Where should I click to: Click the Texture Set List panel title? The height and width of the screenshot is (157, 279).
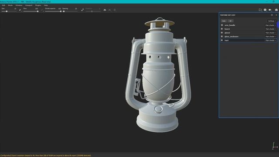[228, 15]
